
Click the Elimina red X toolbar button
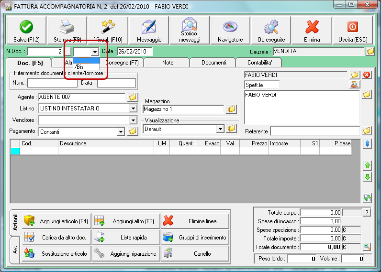(312, 31)
